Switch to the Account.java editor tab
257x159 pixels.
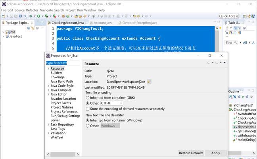tap(101, 23)
